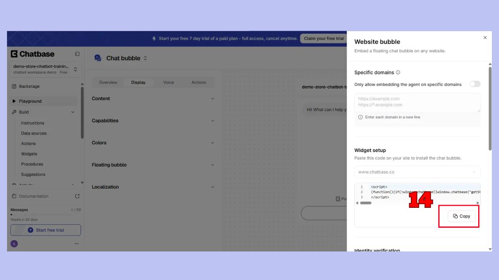Click the Widget setup heading

tap(370, 150)
